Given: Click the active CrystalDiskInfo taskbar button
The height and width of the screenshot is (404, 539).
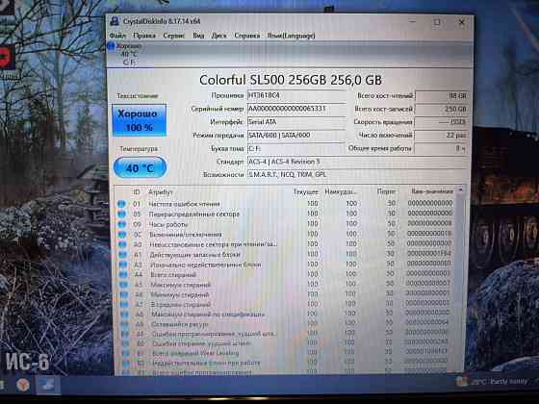Looking at the screenshot, I should coord(48,385).
